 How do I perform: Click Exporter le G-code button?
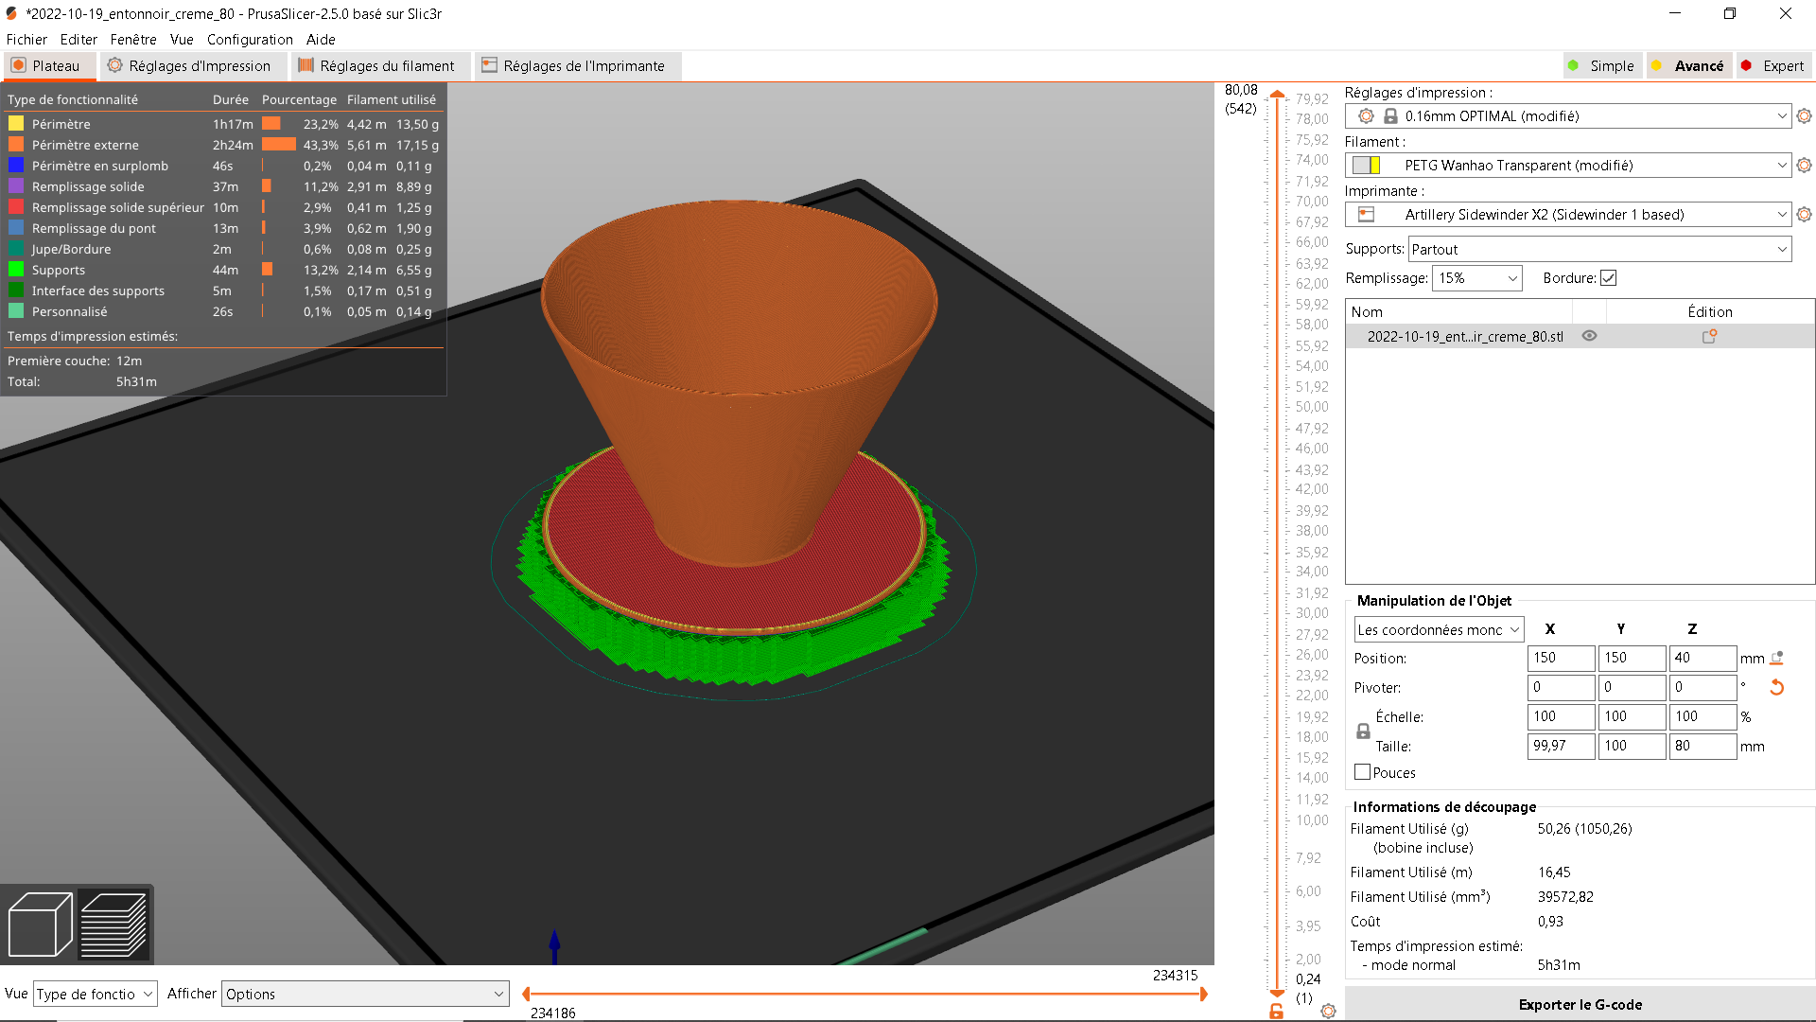tap(1580, 1004)
